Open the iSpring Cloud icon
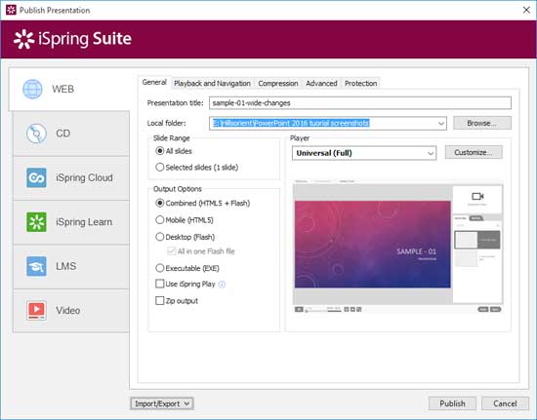The width and height of the screenshot is (537, 420). (x=36, y=177)
